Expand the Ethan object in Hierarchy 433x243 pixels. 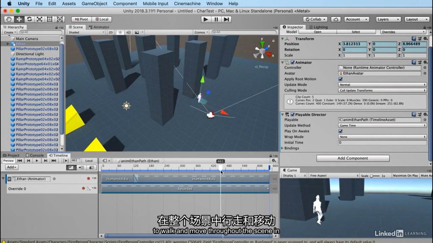click(8, 44)
